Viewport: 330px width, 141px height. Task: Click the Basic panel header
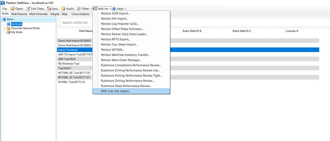tap(28, 19)
